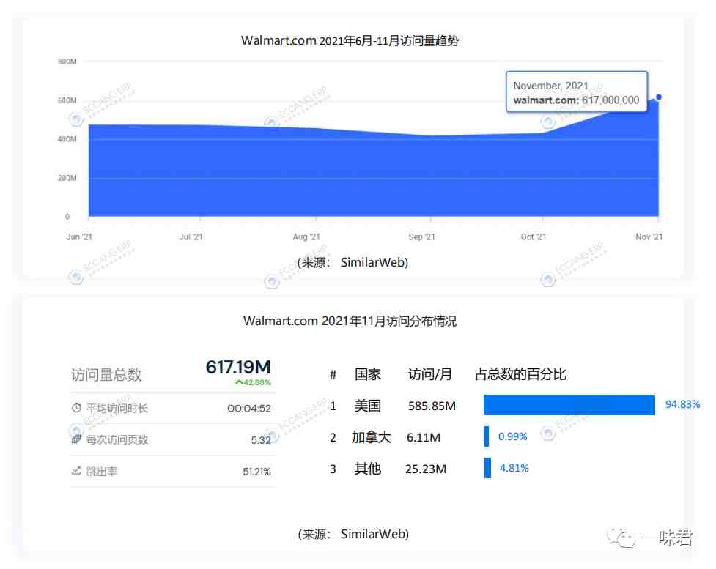716x569 pixels.
Task: Click the Aug '21 axis label
Action: [306, 237]
